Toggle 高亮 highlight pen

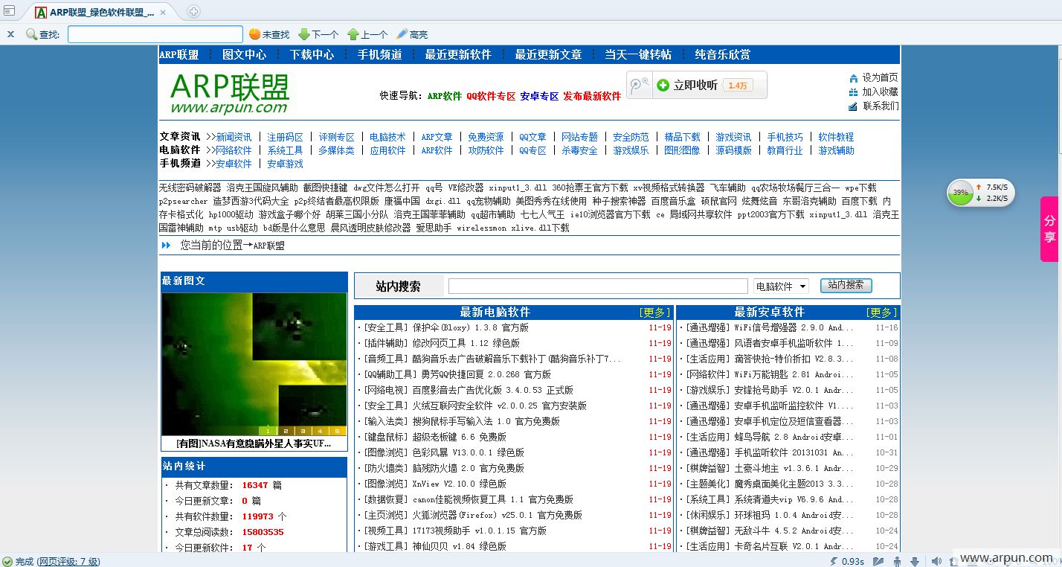click(x=412, y=34)
